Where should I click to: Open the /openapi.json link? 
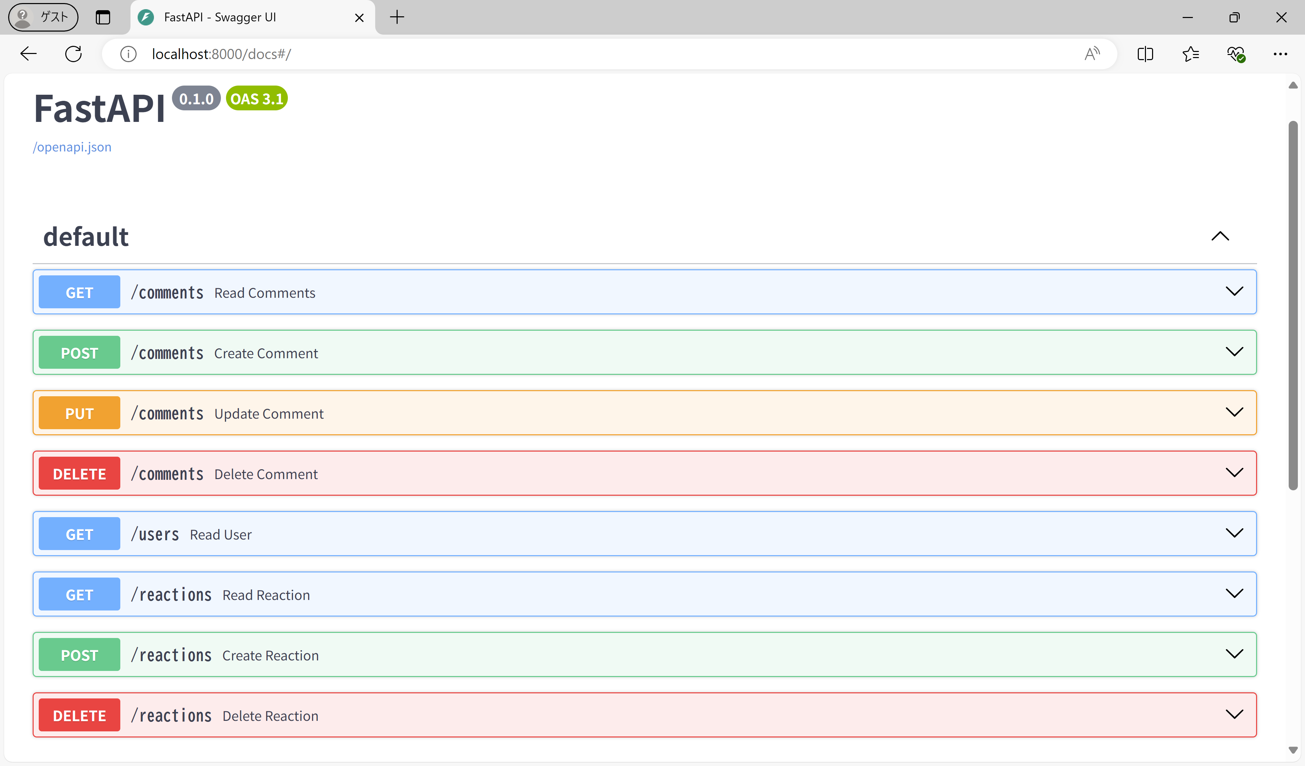tap(72, 147)
